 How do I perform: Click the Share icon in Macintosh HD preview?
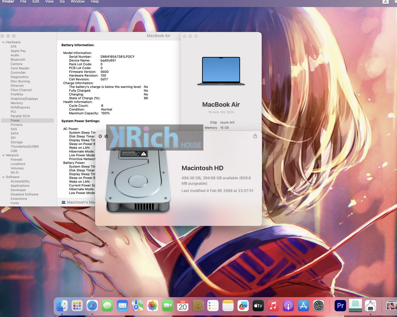coord(255,136)
